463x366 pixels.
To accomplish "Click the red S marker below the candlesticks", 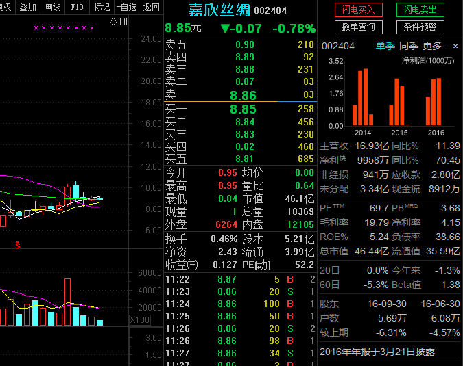I will [x=18, y=244].
